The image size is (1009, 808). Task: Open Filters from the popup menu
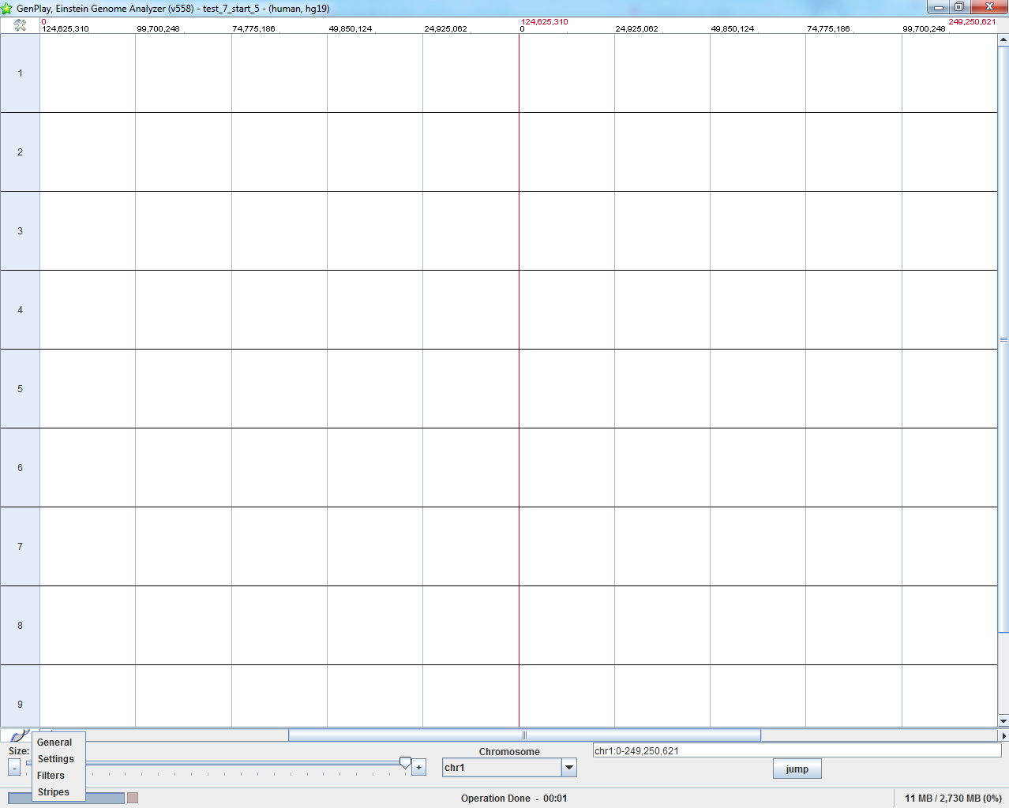(x=51, y=776)
